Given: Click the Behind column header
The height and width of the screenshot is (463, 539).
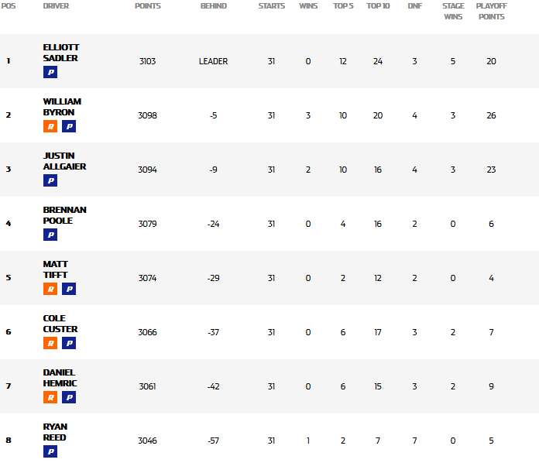Looking at the screenshot, I should coord(213,6).
